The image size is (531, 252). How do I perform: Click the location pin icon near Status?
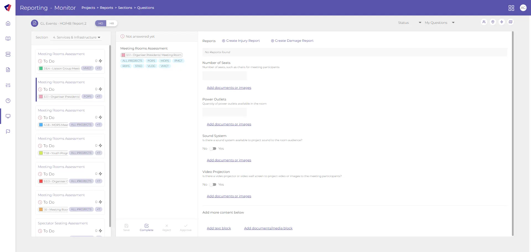493,22
